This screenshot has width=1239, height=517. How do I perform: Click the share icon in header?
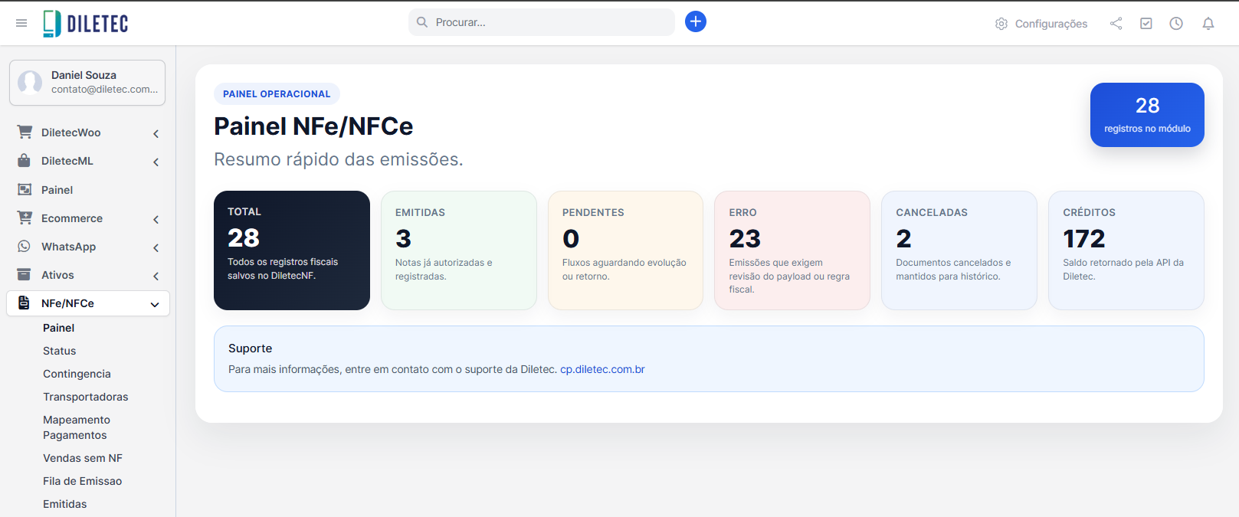pyautogui.click(x=1116, y=24)
